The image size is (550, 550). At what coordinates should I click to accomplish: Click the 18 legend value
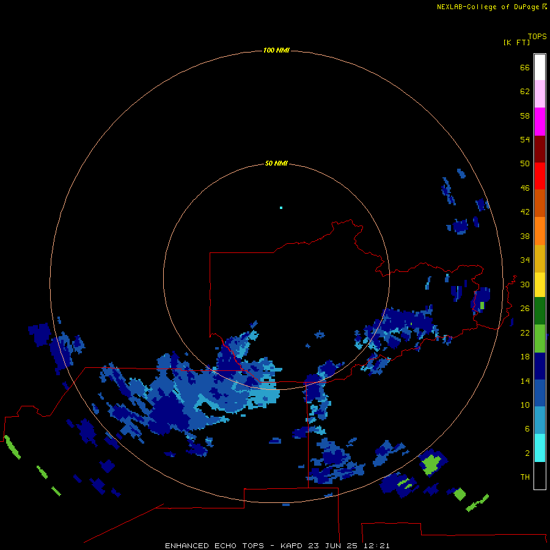(x=525, y=357)
